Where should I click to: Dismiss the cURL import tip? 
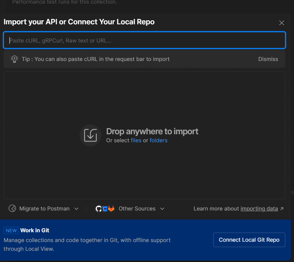[268, 59]
